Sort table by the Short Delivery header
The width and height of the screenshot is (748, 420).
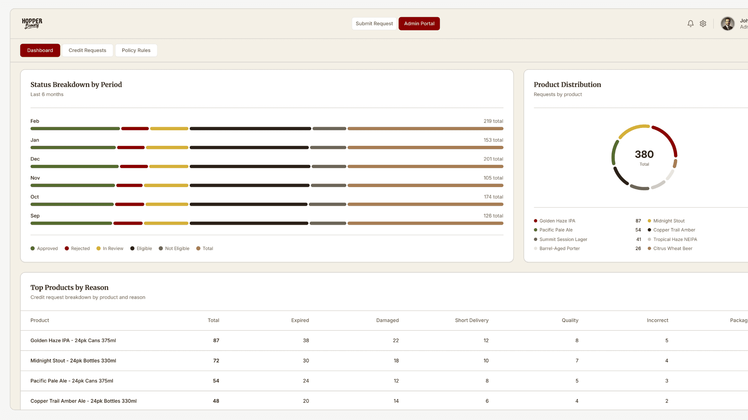(x=471, y=320)
